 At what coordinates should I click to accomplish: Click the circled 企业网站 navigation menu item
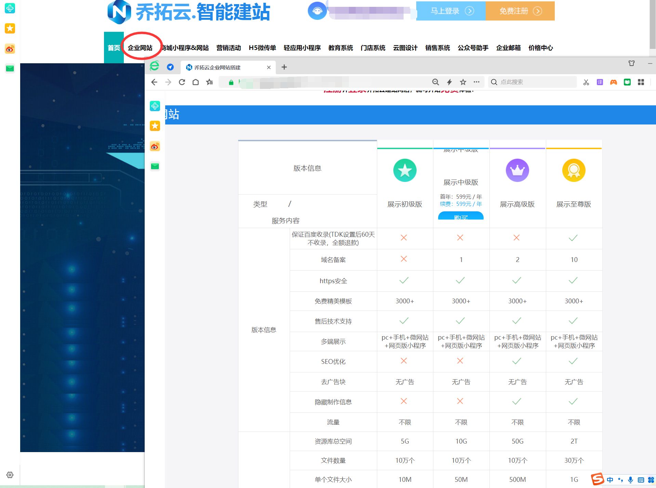pyautogui.click(x=141, y=48)
